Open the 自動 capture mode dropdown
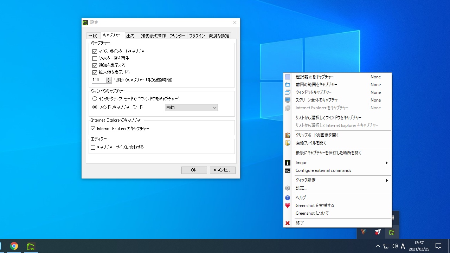The image size is (450, 253). [x=191, y=108]
